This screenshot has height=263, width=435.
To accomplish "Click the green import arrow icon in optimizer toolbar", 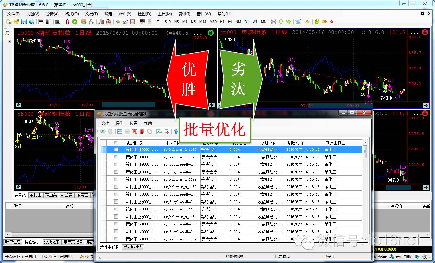I will tap(159, 131).
